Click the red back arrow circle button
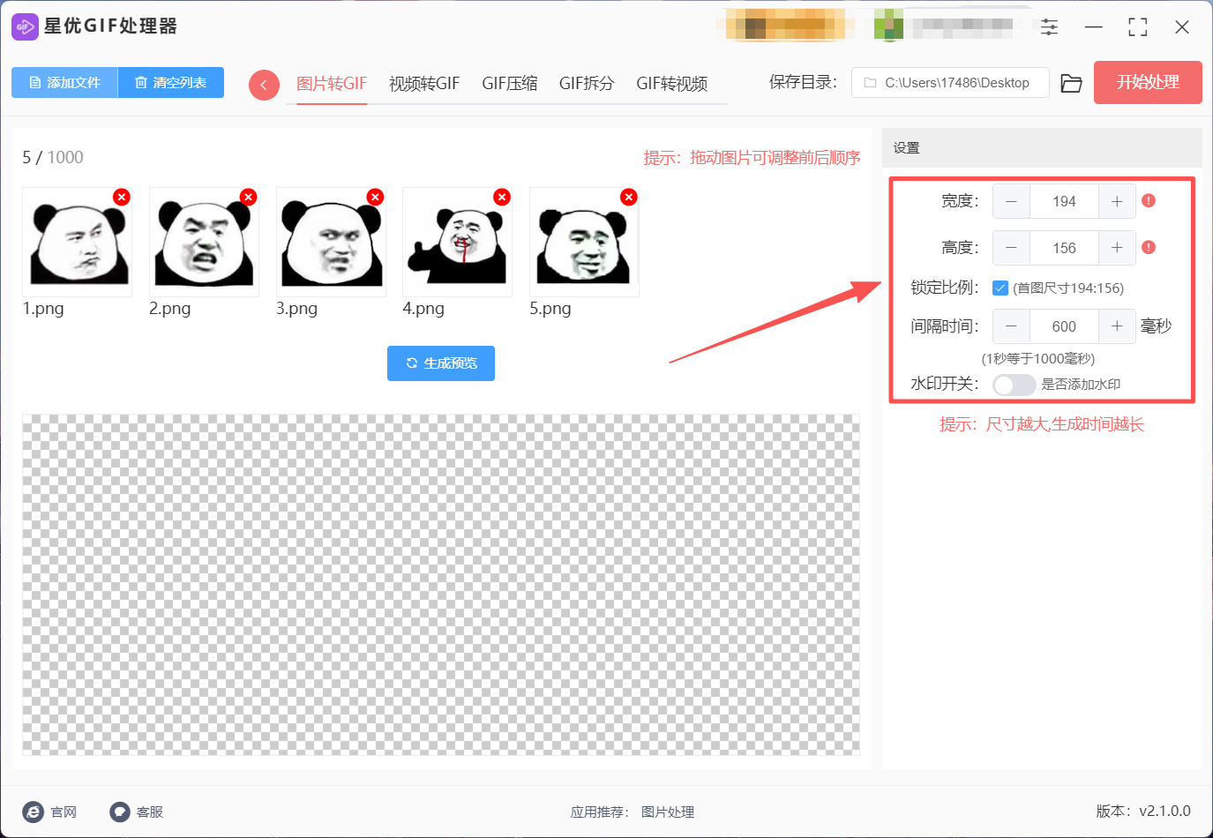The image size is (1213, 838). click(x=264, y=85)
